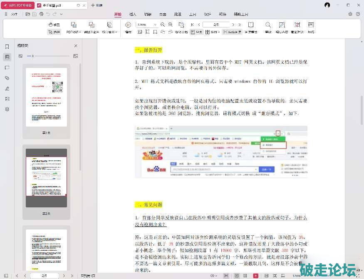Open the zoom percentage dropdown
Image resolution: width=364 pixels, height=279 pixels.
pyautogui.click(x=156, y=25)
